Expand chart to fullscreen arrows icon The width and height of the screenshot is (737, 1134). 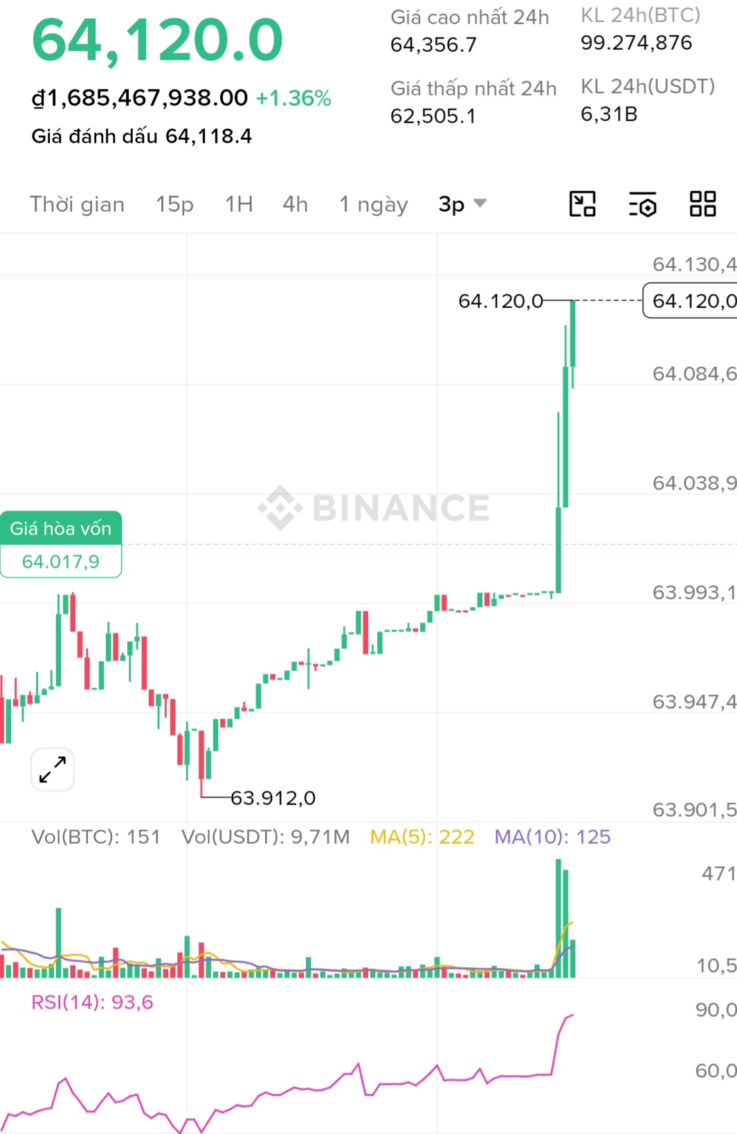[x=53, y=769]
